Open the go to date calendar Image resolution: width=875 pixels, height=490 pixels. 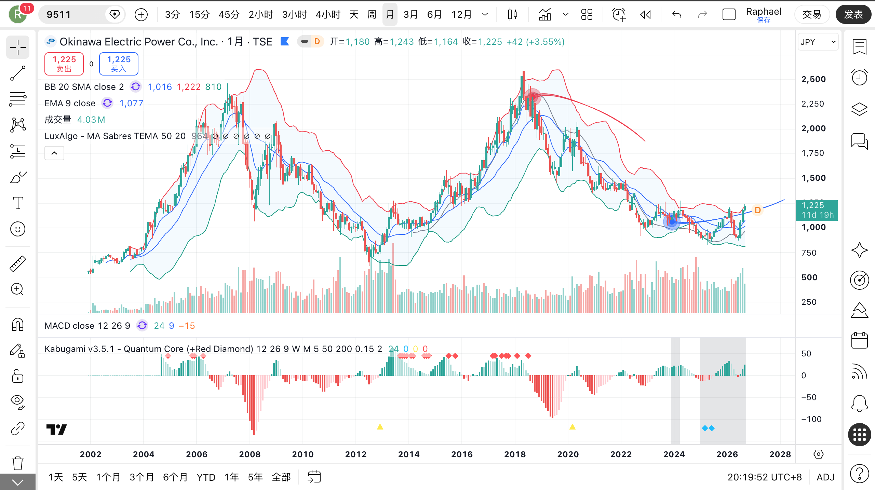[314, 477]
